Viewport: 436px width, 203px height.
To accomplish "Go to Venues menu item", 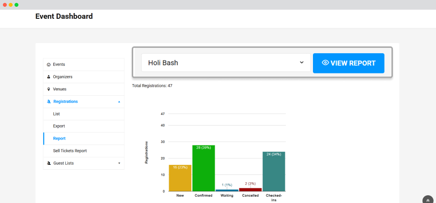I will pos(84,89).
